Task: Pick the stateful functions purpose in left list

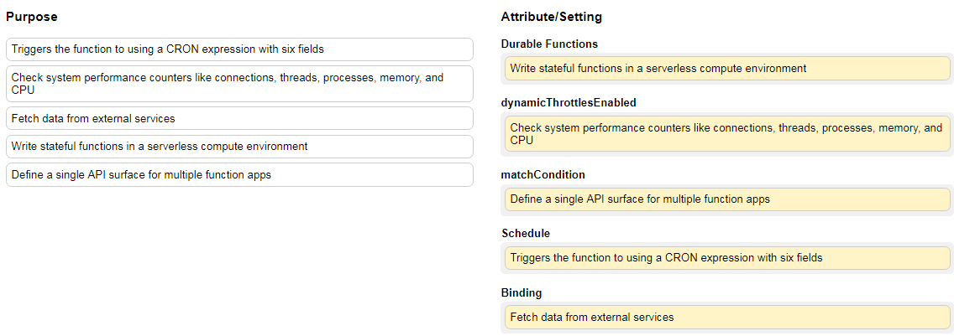Action: pyautogui.click(x=239, y=147)
